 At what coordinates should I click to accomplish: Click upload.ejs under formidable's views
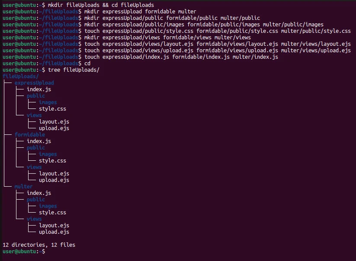pos(54,180)
